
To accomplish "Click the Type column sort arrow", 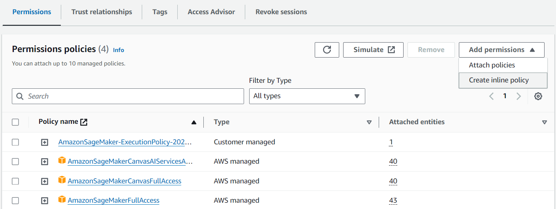I will [x=369, y=122].
